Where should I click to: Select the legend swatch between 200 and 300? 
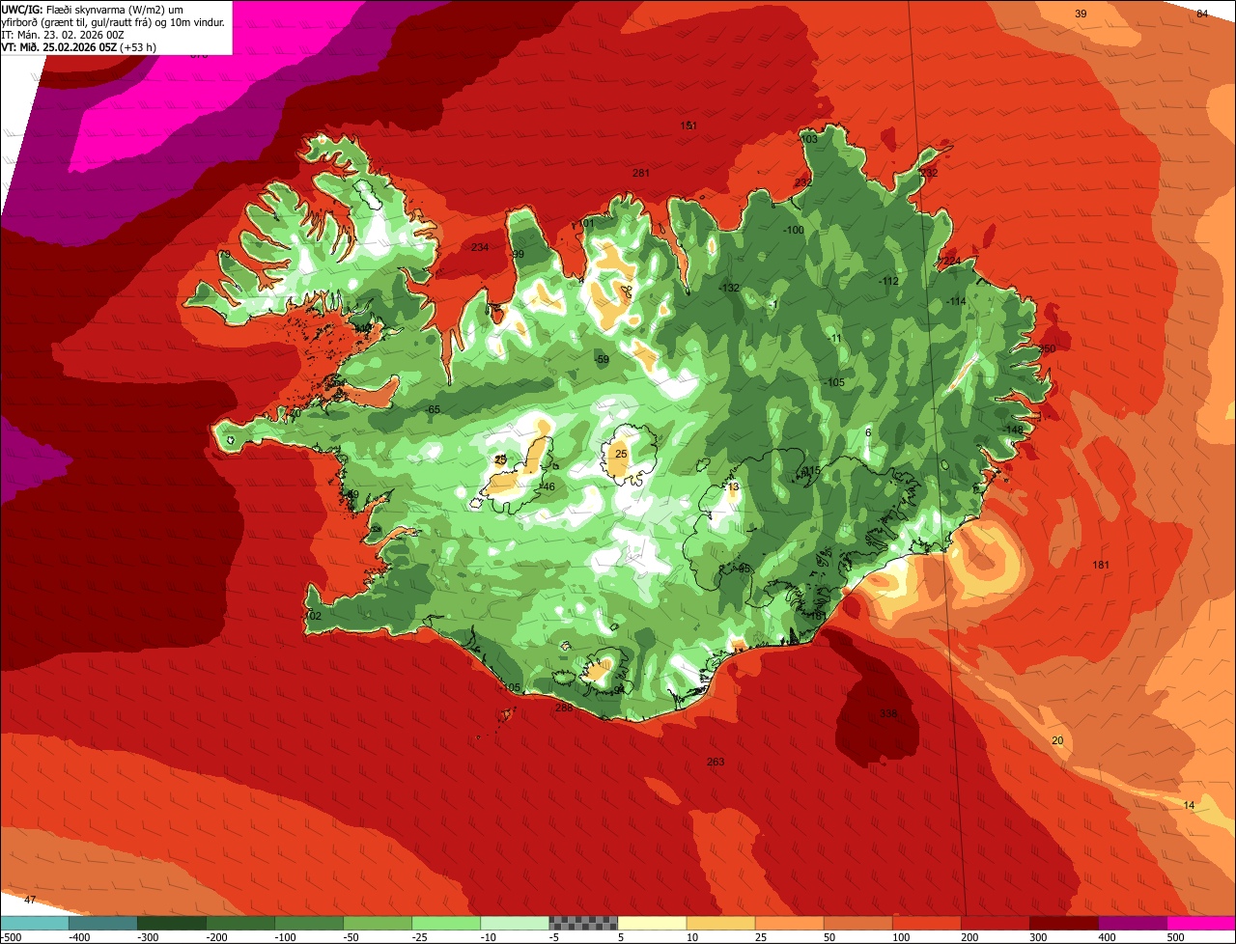994,923
